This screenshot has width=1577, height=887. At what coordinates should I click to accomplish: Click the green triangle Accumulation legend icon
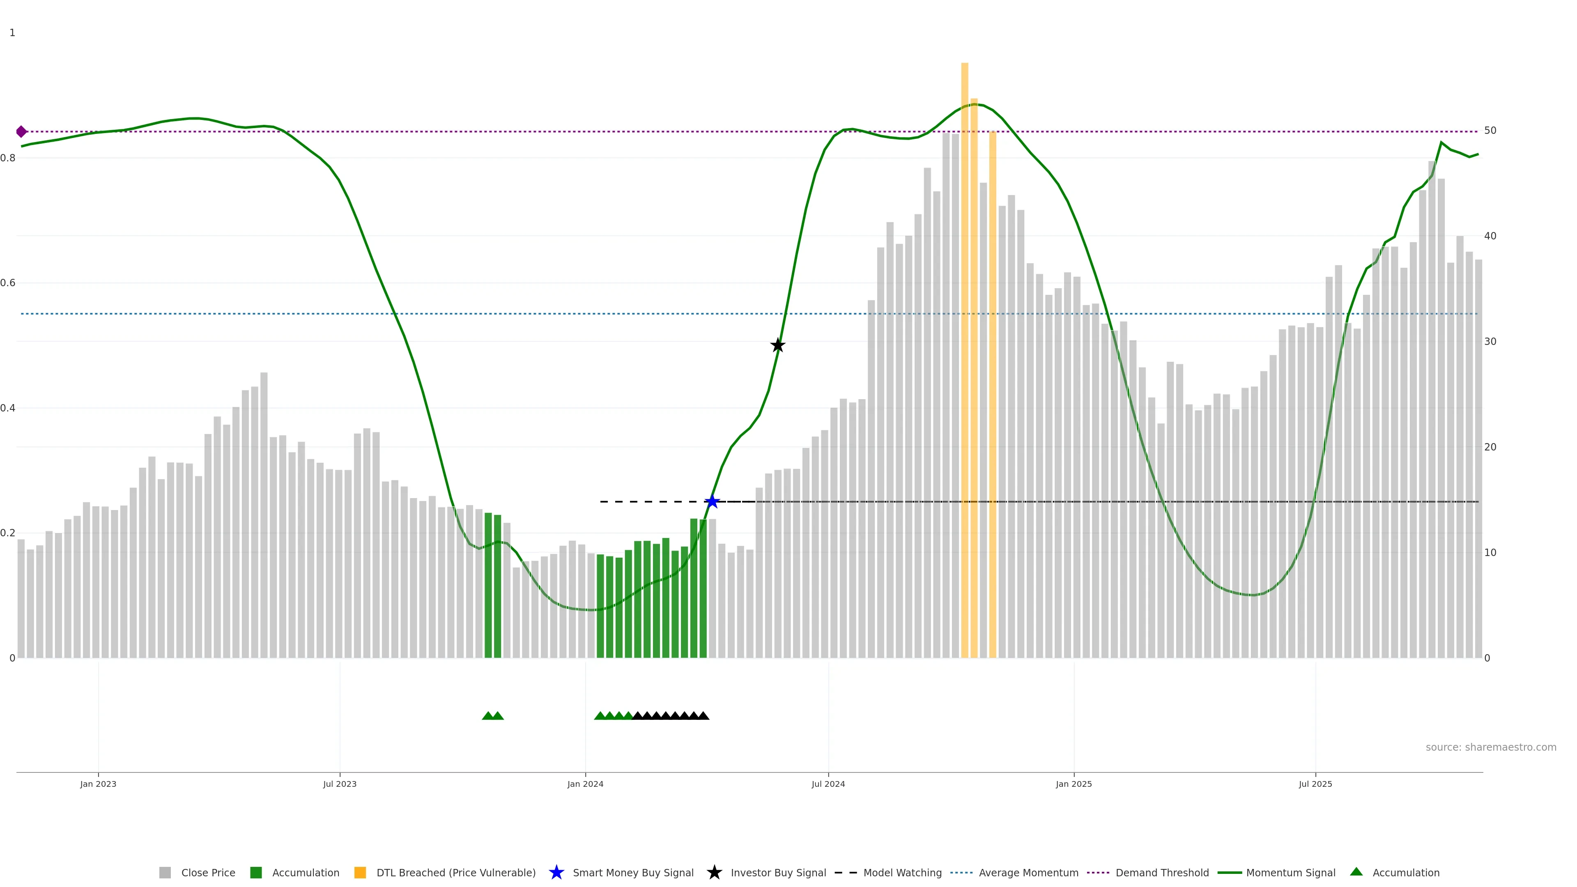(1356, 872)
